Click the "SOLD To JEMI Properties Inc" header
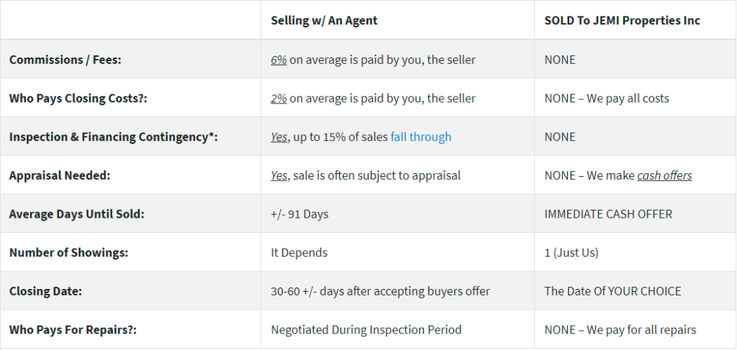This screenshot has width=737, height=350. (x=623, y=21)
